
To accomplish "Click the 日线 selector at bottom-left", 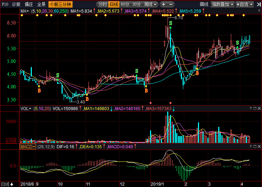I will (7, 184).
